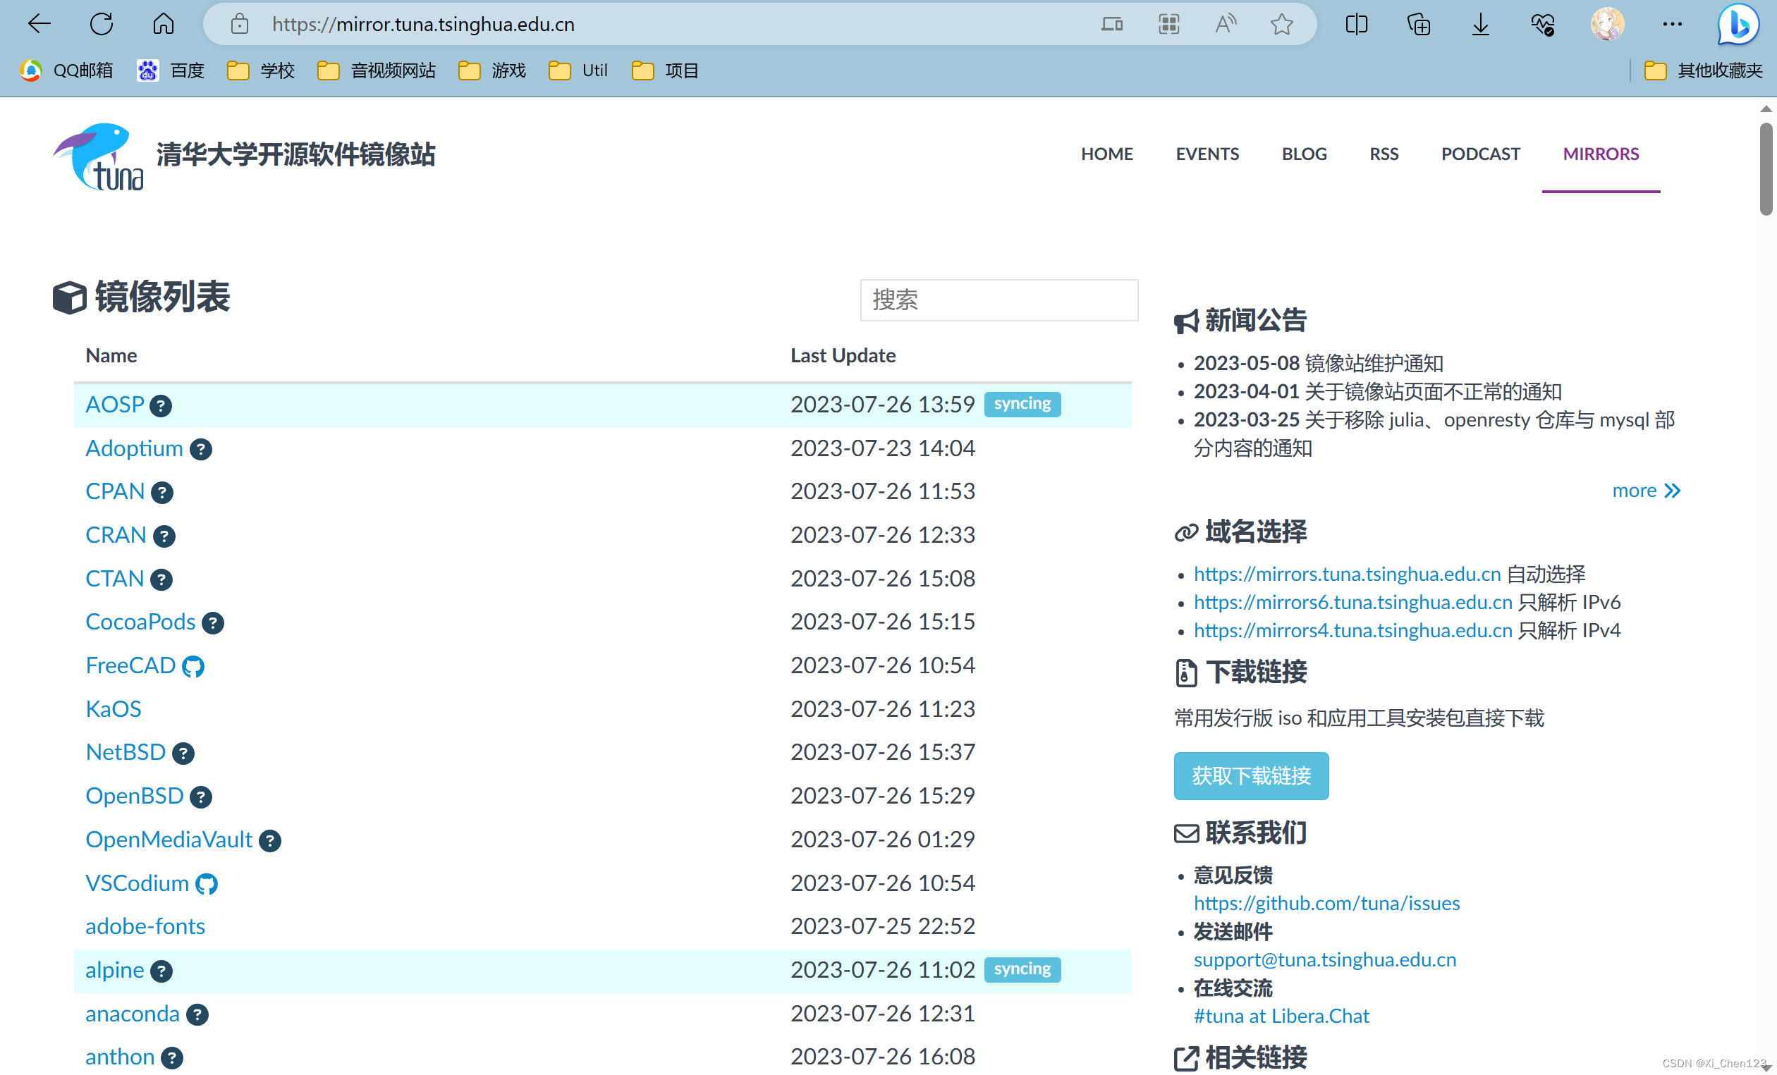Open more news announcements link
Image resolution: width=1777 pixels, height=1075 pixels.
pos(1647,491)
